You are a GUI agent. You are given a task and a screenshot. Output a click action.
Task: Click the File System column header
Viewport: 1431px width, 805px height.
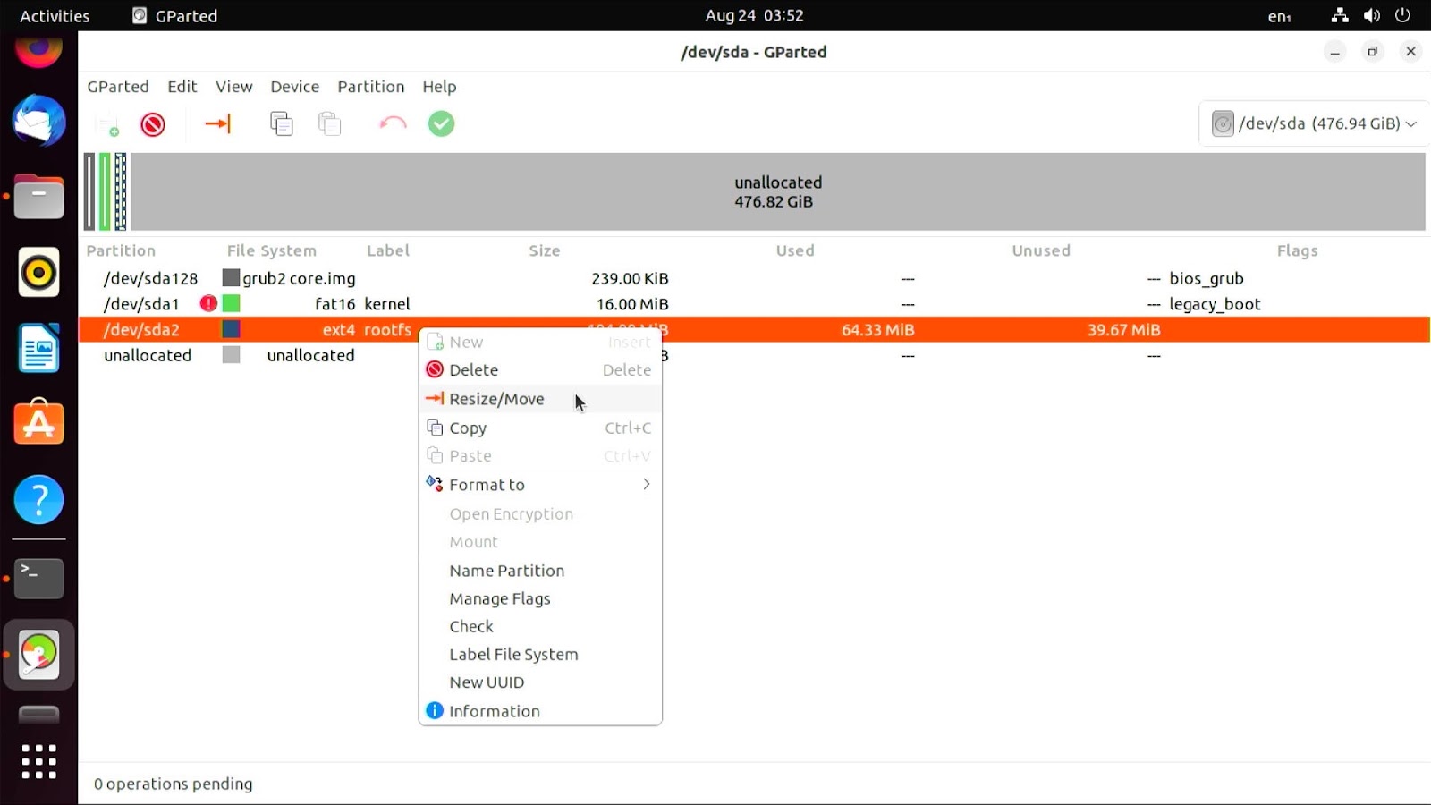click(x=271, y=250)
